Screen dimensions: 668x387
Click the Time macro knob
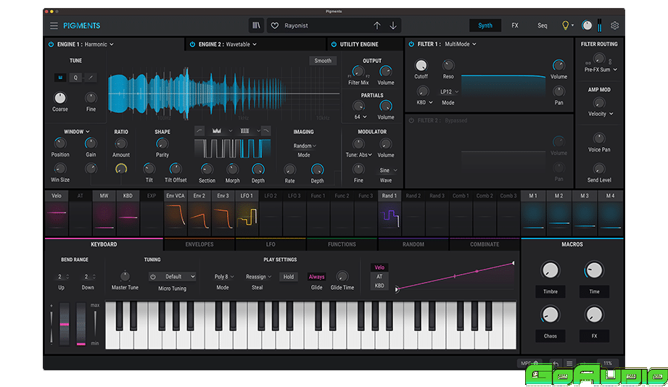(594, 270)
